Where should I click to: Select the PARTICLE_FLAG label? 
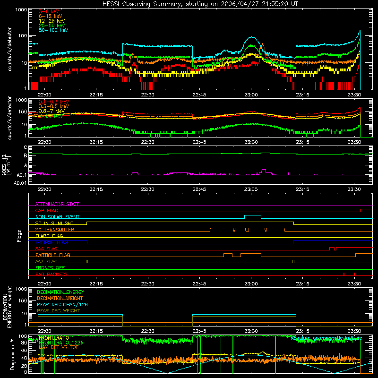tap(53, 255)
